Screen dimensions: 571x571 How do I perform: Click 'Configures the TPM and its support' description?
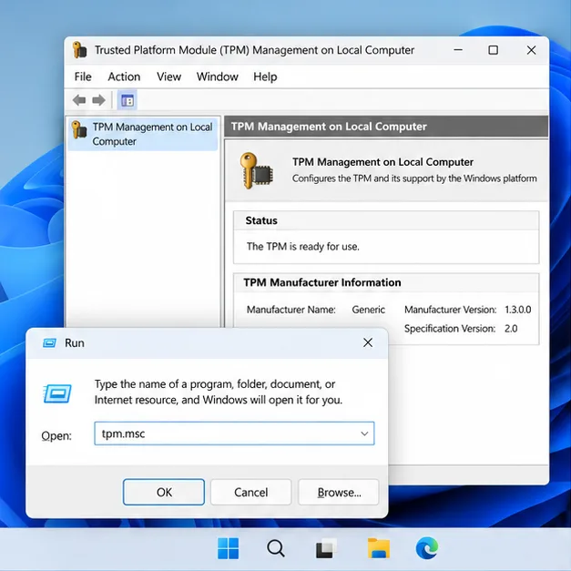pyautogui.click(x=414, y=178)
